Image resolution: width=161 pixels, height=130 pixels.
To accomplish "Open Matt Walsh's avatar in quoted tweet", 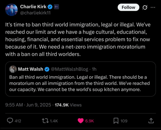I will pyautogui.click(x=13, y=69).
